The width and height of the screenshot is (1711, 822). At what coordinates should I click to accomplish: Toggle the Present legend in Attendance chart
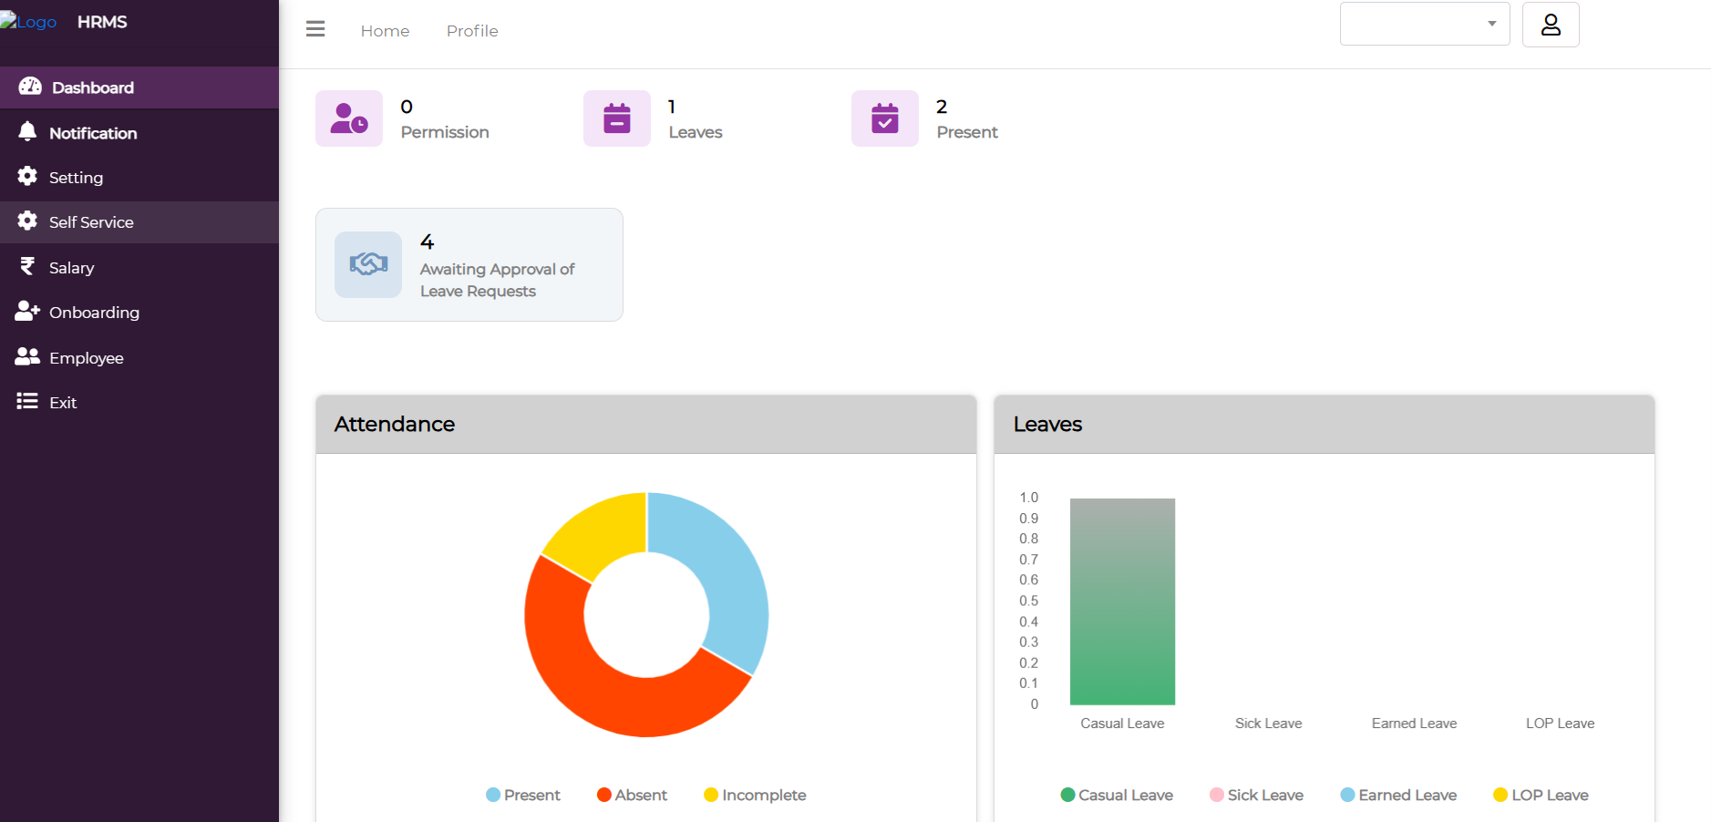[x=523, y=795]
